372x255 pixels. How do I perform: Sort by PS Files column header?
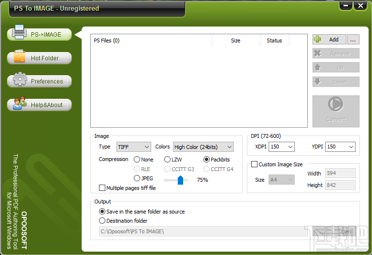click(x=151, y=40)
